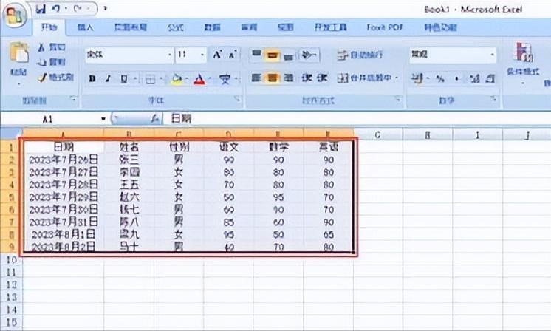The width and height of the screenshot is (551, 331).
Task: Apply fill color with the paint bucket icon
Action: coord(177,79)
